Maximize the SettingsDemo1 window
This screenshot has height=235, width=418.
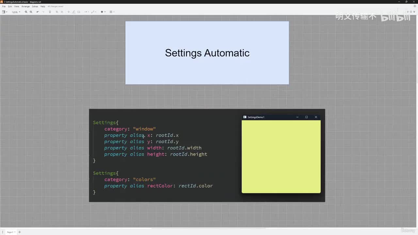click(x=306, y=117)
